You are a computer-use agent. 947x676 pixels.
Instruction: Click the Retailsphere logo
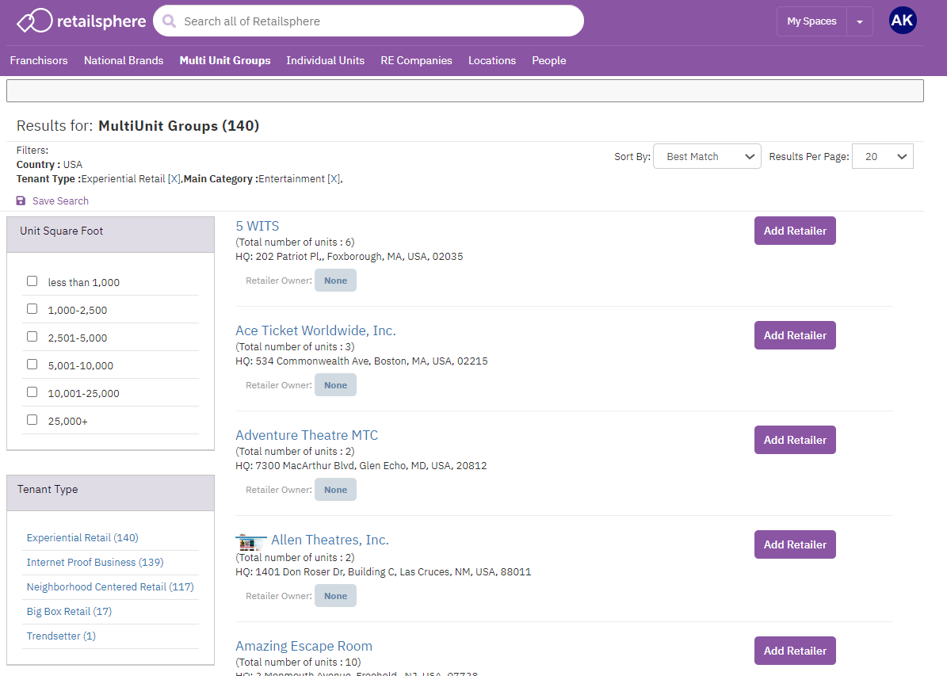[x=81, y=21]
